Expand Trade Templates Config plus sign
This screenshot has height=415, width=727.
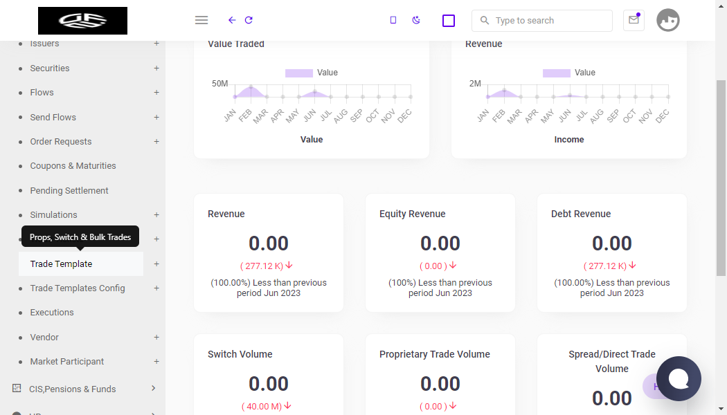click(156, 288)
